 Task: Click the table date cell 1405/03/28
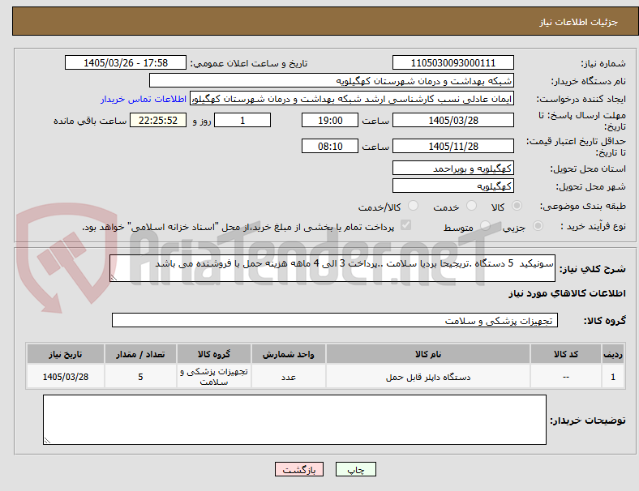(x=65, y=376)
